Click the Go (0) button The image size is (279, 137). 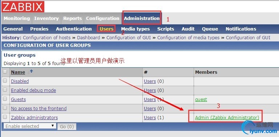click(67, 127)
